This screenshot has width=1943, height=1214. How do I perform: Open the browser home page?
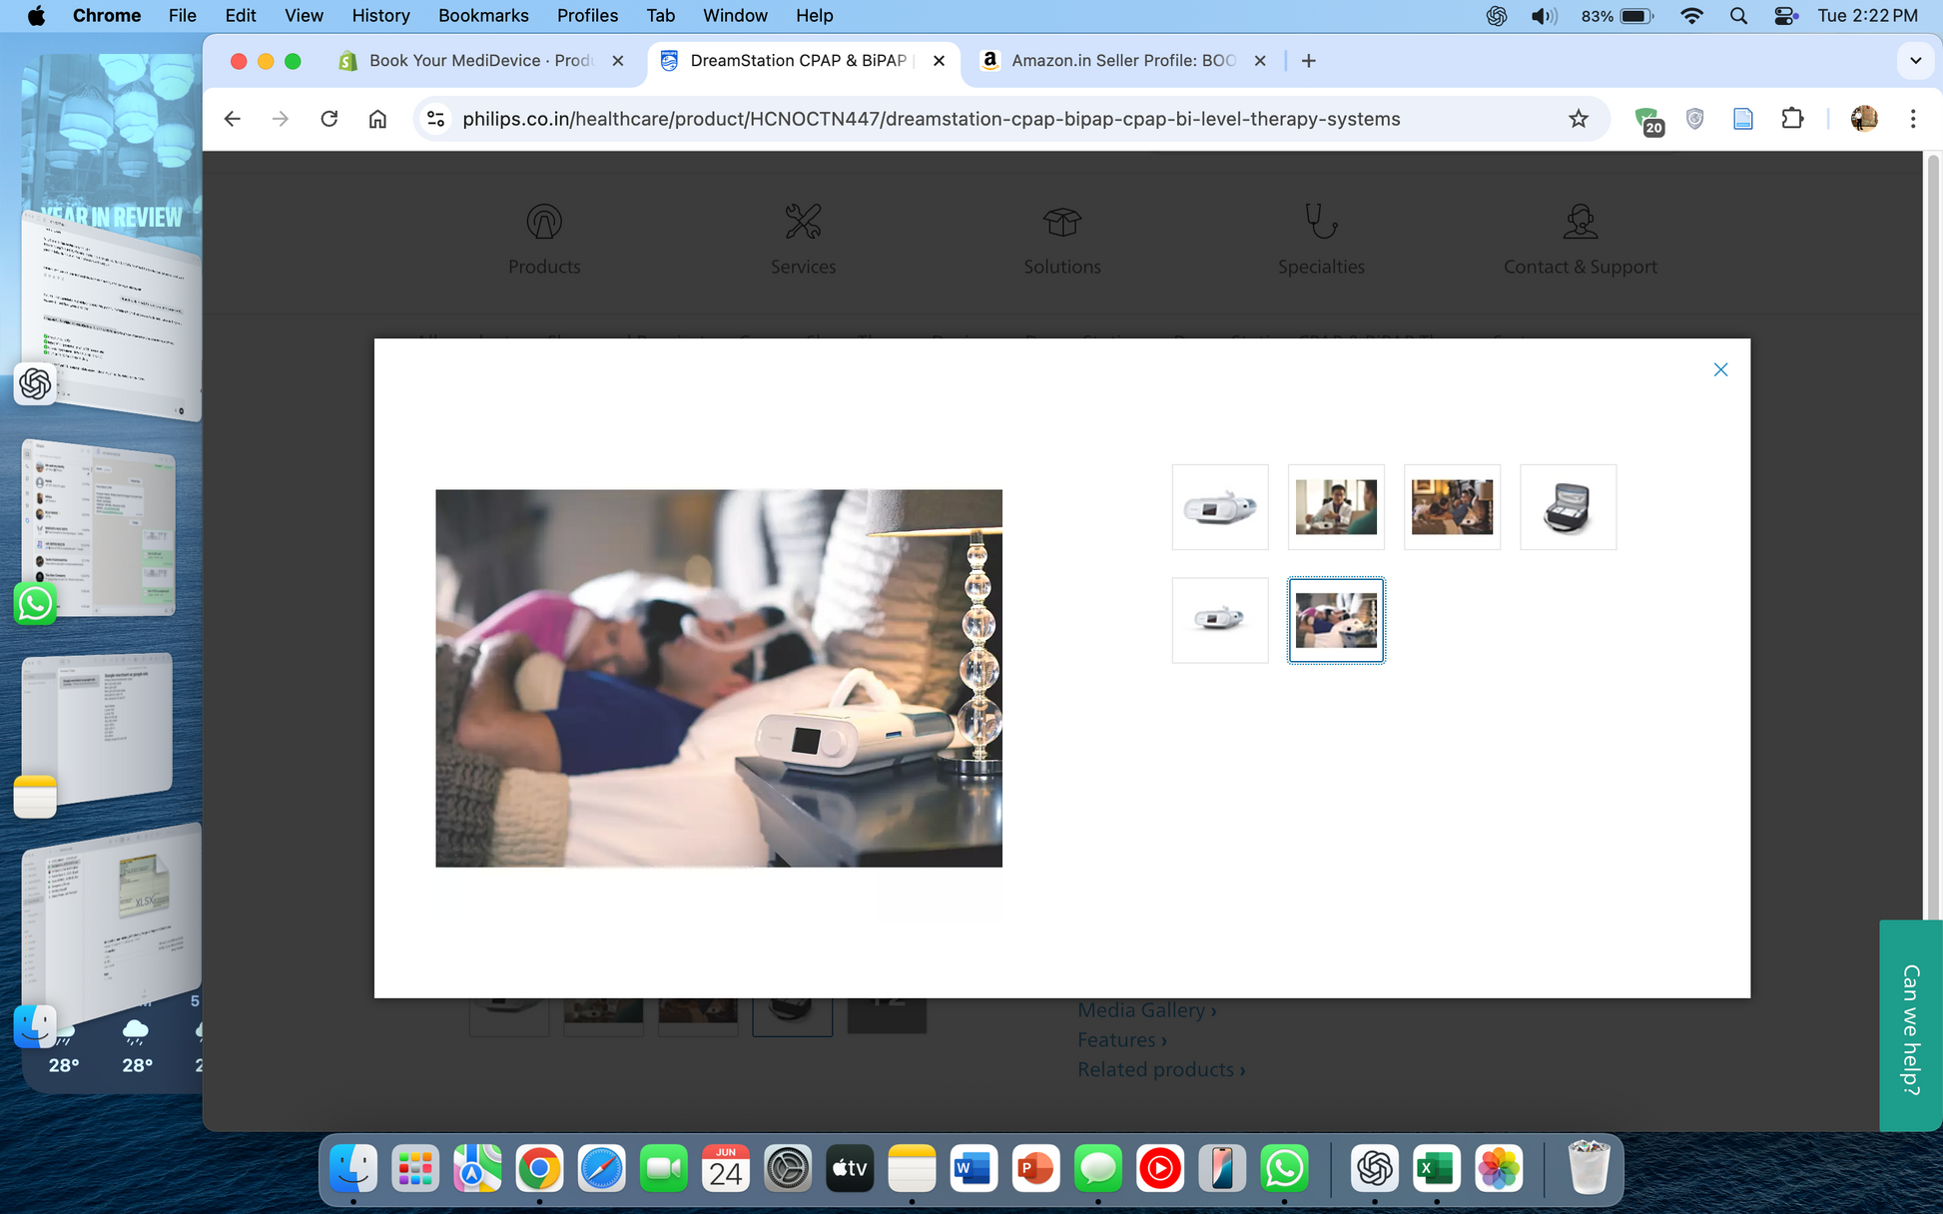click(377, 119)
